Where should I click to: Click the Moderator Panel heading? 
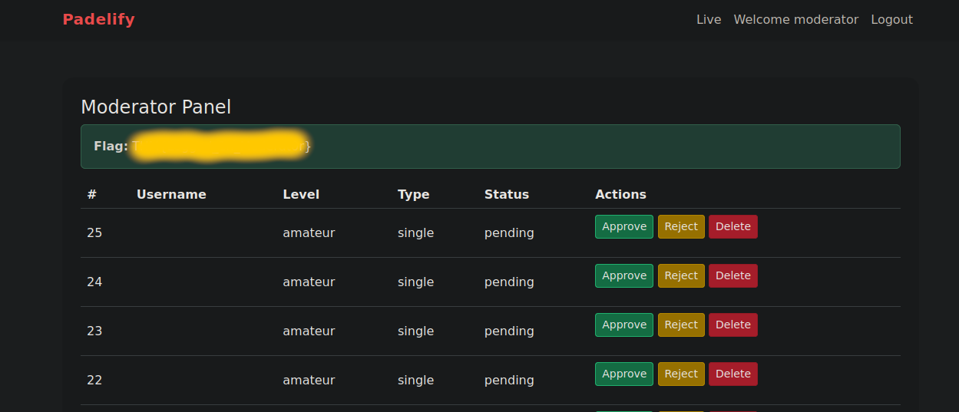(x=156, y=107)
